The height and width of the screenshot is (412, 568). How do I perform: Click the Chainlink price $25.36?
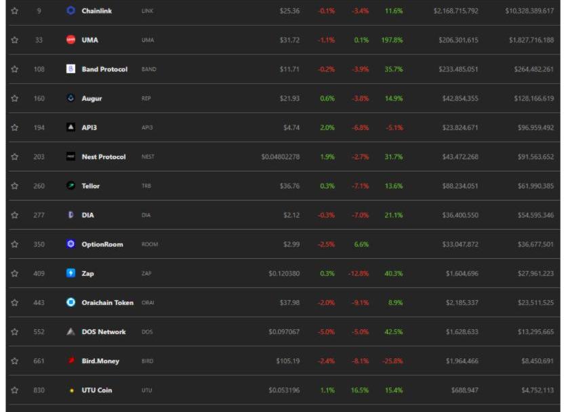[x=289, y=11]
